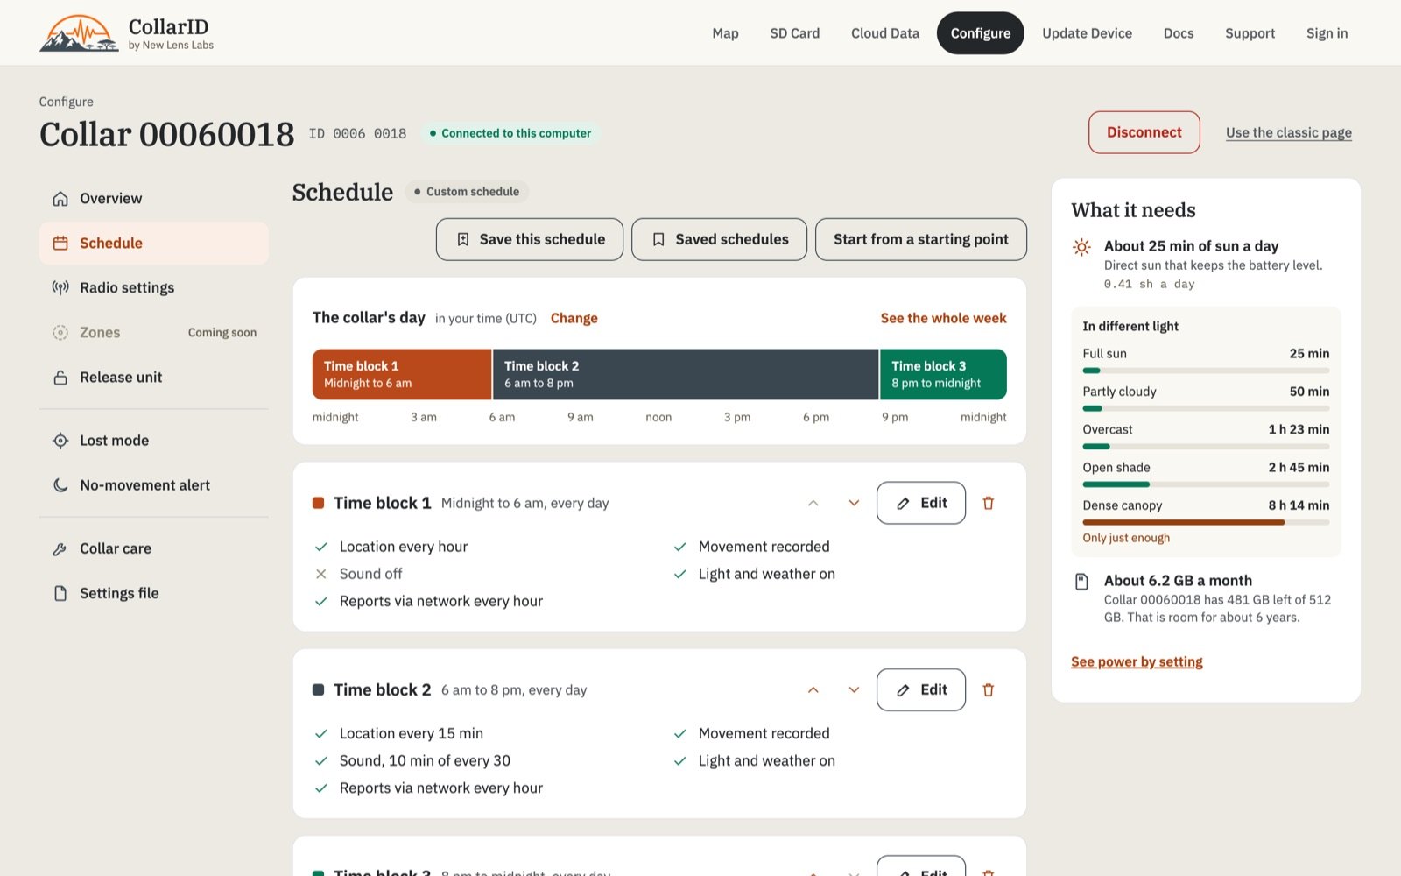The image size is (1401, 876).
Task: Move Time block 2 up with chevron
Action: click(x=813, y=690)
